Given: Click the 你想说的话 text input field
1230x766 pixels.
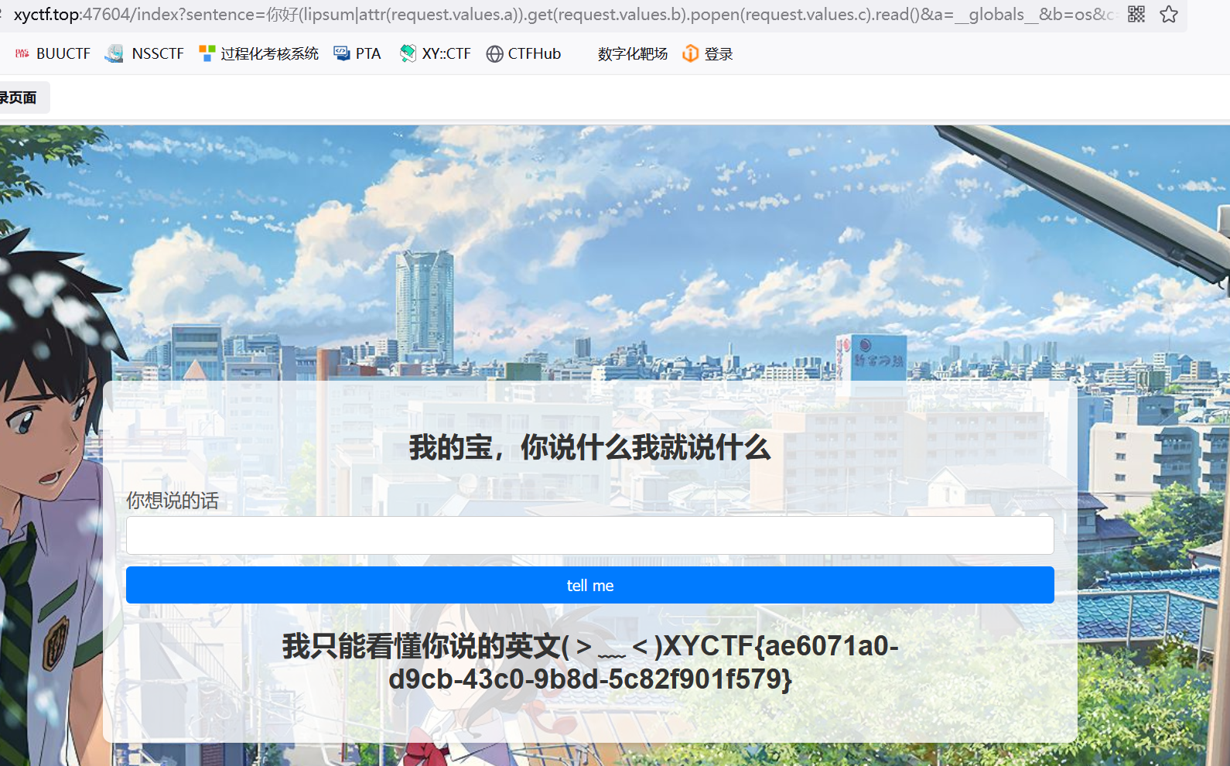Looking at the screenshot, I should pos(589,535).
